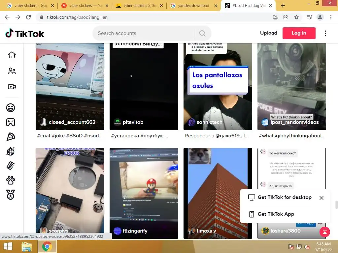Close the 'yandex download' tab
This screenshot has height=253, width=338.
(216, 6)
